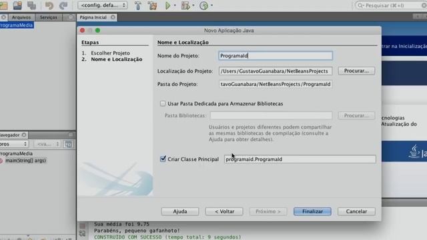This screenshot has height=240, width=427.
Task: Click step 1 Escolher Projeto in Etapas
Action: 110,53
